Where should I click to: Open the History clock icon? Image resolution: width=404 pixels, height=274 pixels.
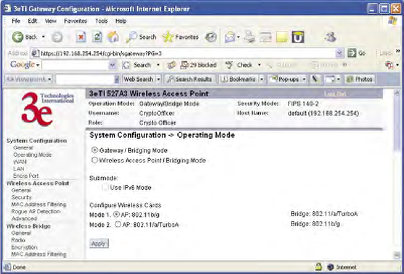(211, 37)
